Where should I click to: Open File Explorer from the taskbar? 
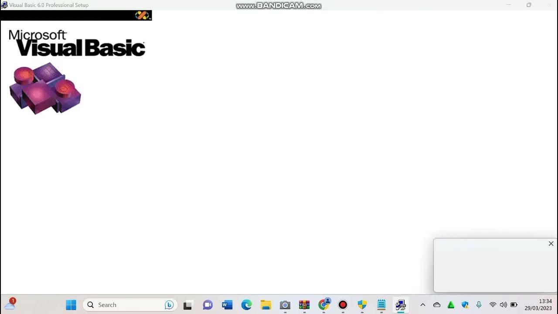266,305
